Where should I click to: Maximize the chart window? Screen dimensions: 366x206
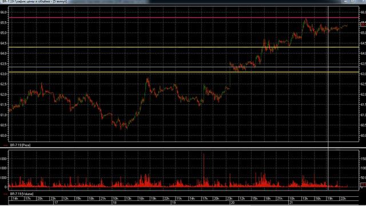coord(353,1)
